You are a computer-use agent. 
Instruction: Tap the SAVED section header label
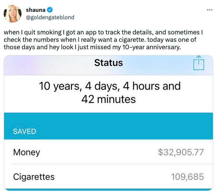[24, 131]
